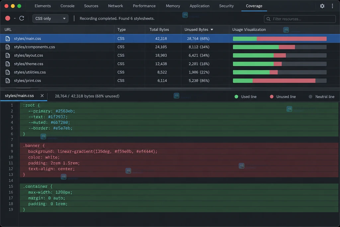Click the '5,230 (86%)' unused bytes cell
The image size is (340, 227).
tap(199, 80)
